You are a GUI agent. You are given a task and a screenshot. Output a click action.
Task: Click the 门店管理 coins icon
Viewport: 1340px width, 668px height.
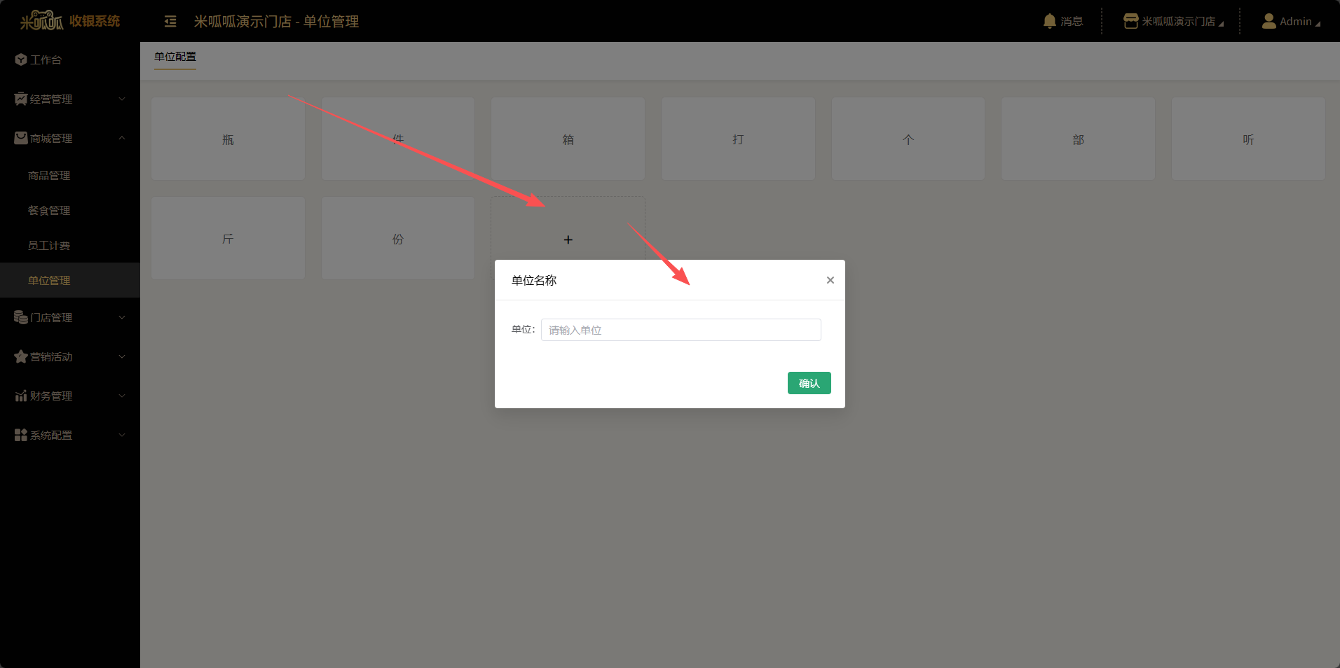coord(20,318)
